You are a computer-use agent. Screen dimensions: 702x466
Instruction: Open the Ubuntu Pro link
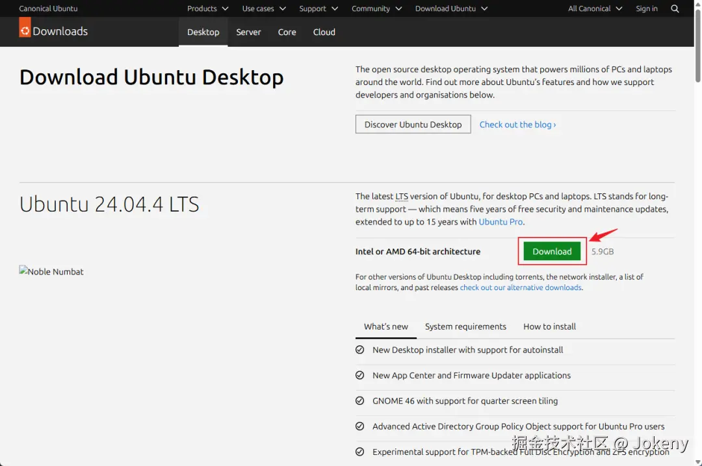500,222
